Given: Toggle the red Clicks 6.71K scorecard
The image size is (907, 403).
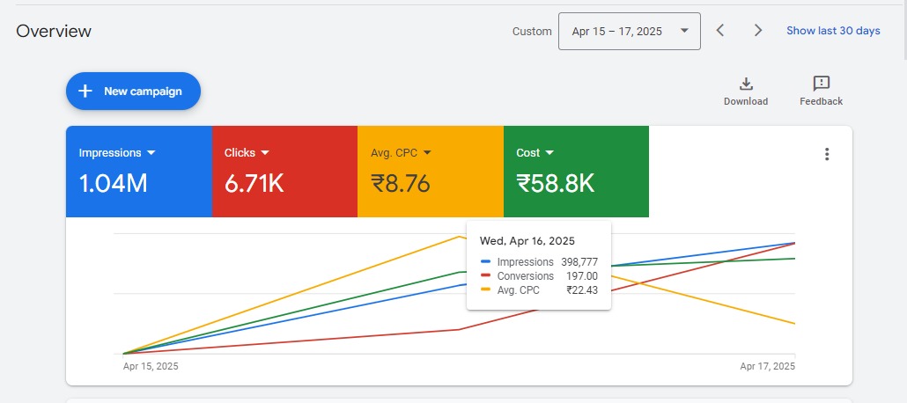Looking at the screenshot, I should (284, 183).
